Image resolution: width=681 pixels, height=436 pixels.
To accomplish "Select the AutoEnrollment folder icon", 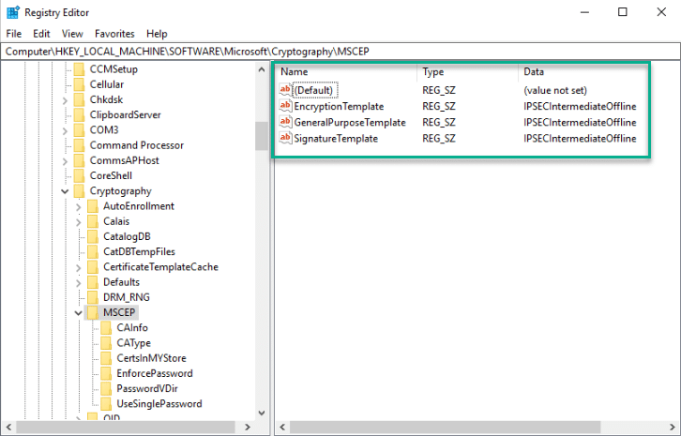I will pyautogui.click(x=93, y=206).
